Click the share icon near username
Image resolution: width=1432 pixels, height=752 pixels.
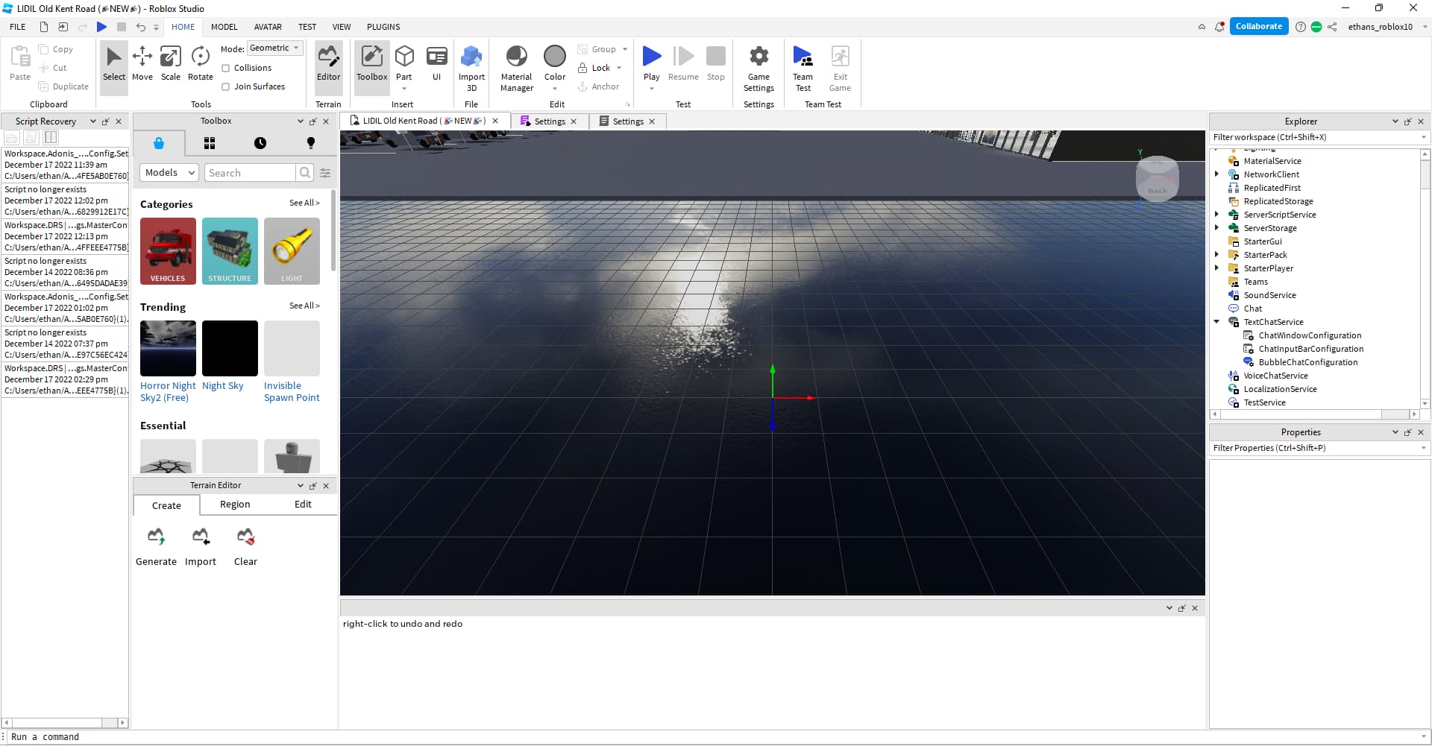pyautogui.click(x=1332, y=27)
